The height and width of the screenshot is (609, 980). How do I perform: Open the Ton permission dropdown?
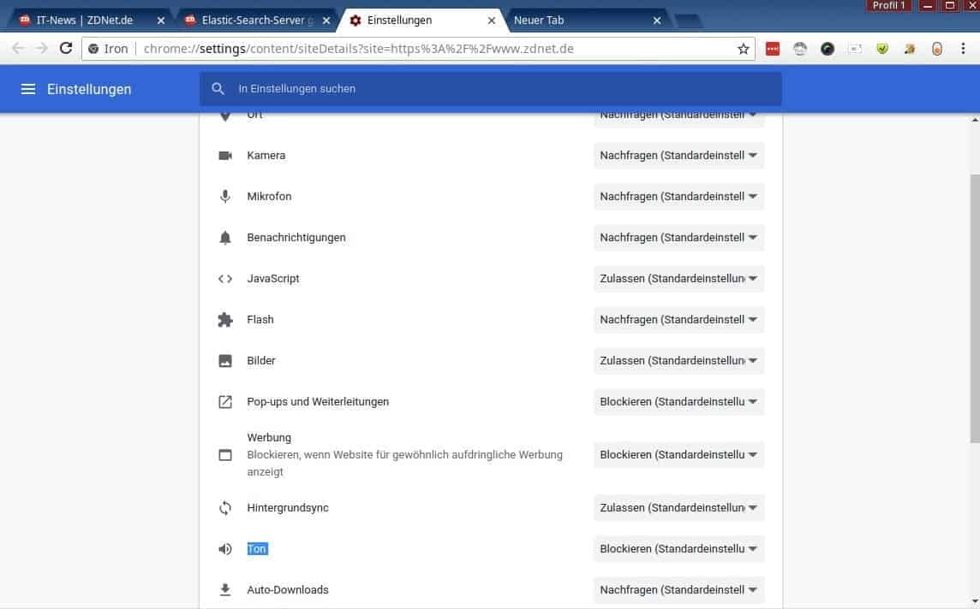pyautogui.click(x=678, y=549)
